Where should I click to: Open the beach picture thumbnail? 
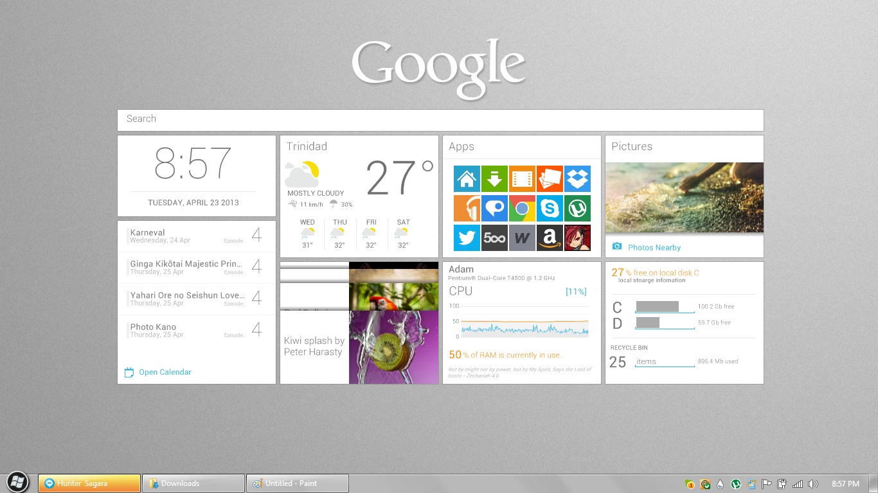(684, 197)
